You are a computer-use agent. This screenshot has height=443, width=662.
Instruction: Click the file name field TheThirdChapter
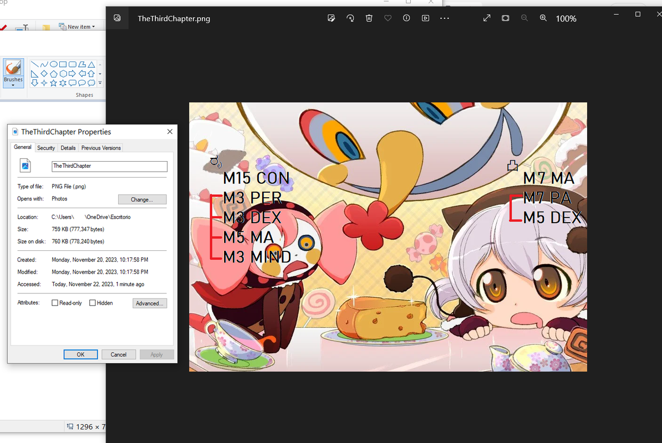(109, 166)
